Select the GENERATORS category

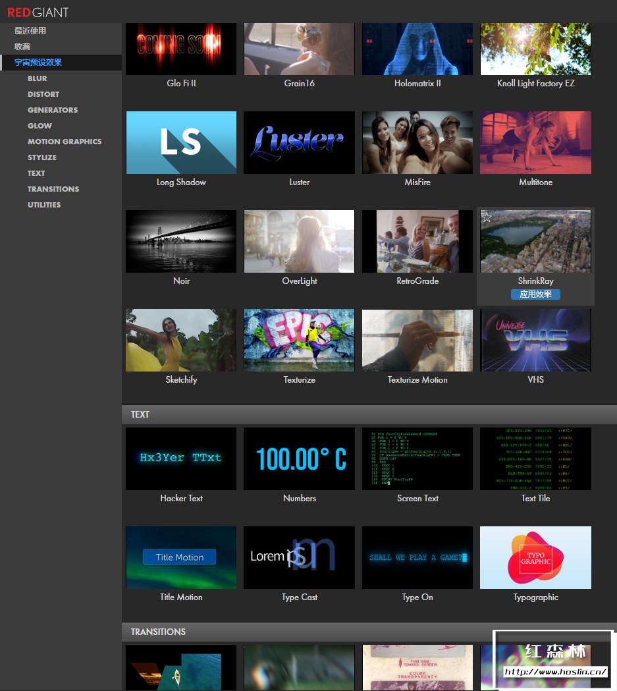(53, 110)
